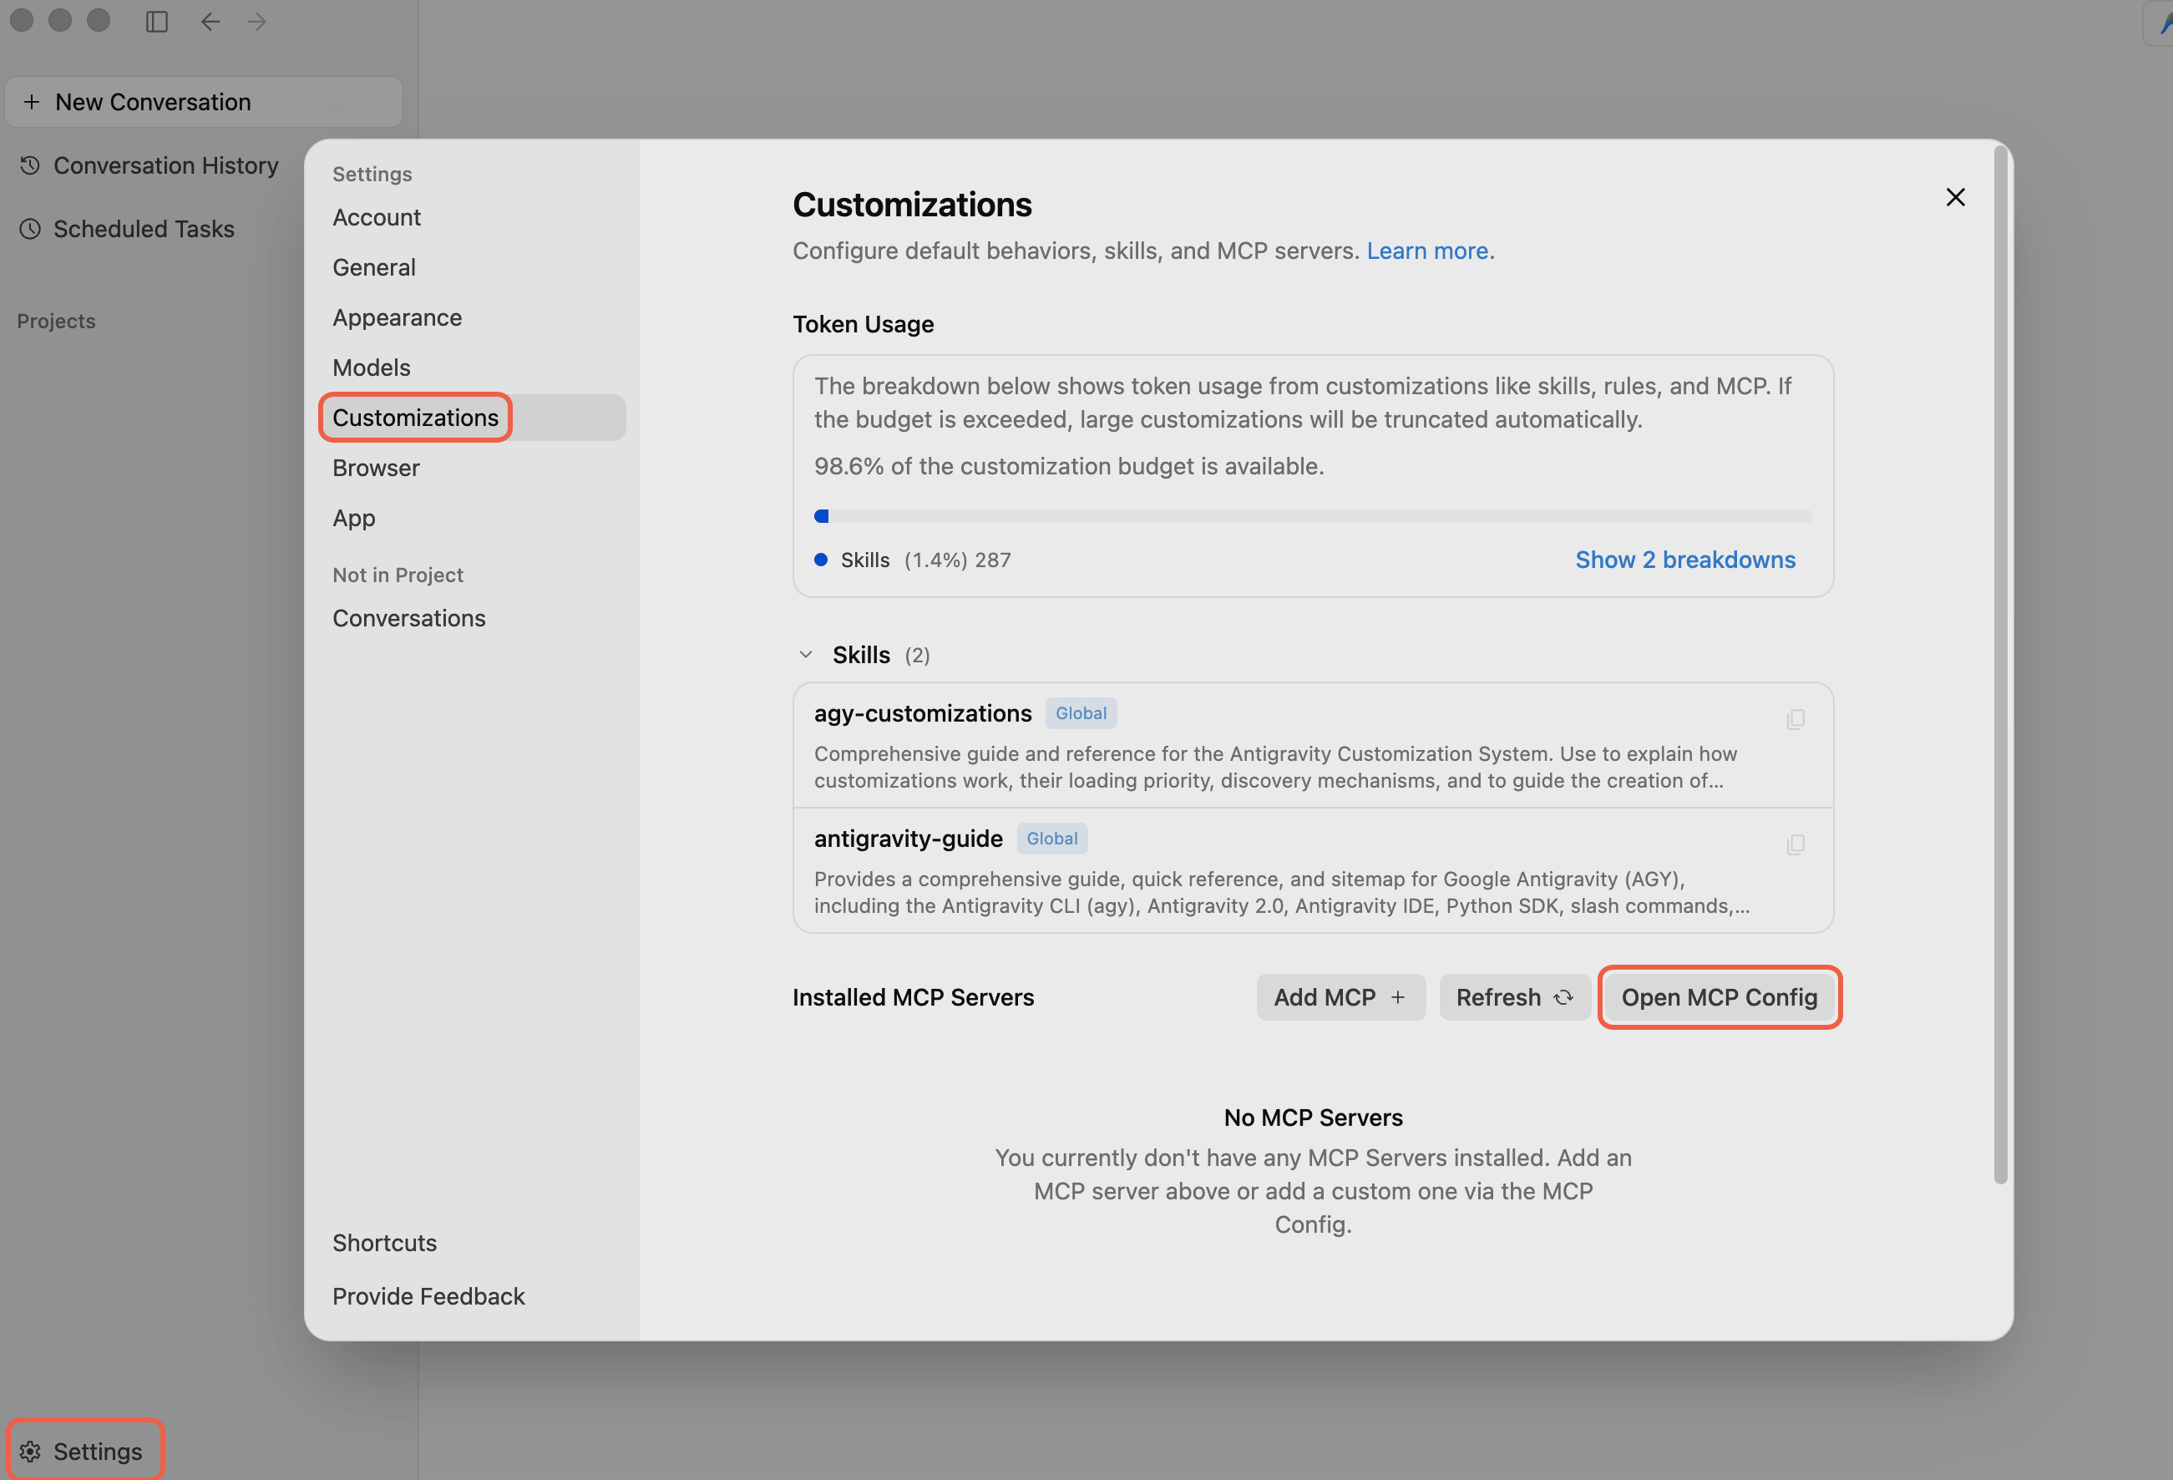
Task: Refresh installed MCP servers
Action: (1514, 996)
